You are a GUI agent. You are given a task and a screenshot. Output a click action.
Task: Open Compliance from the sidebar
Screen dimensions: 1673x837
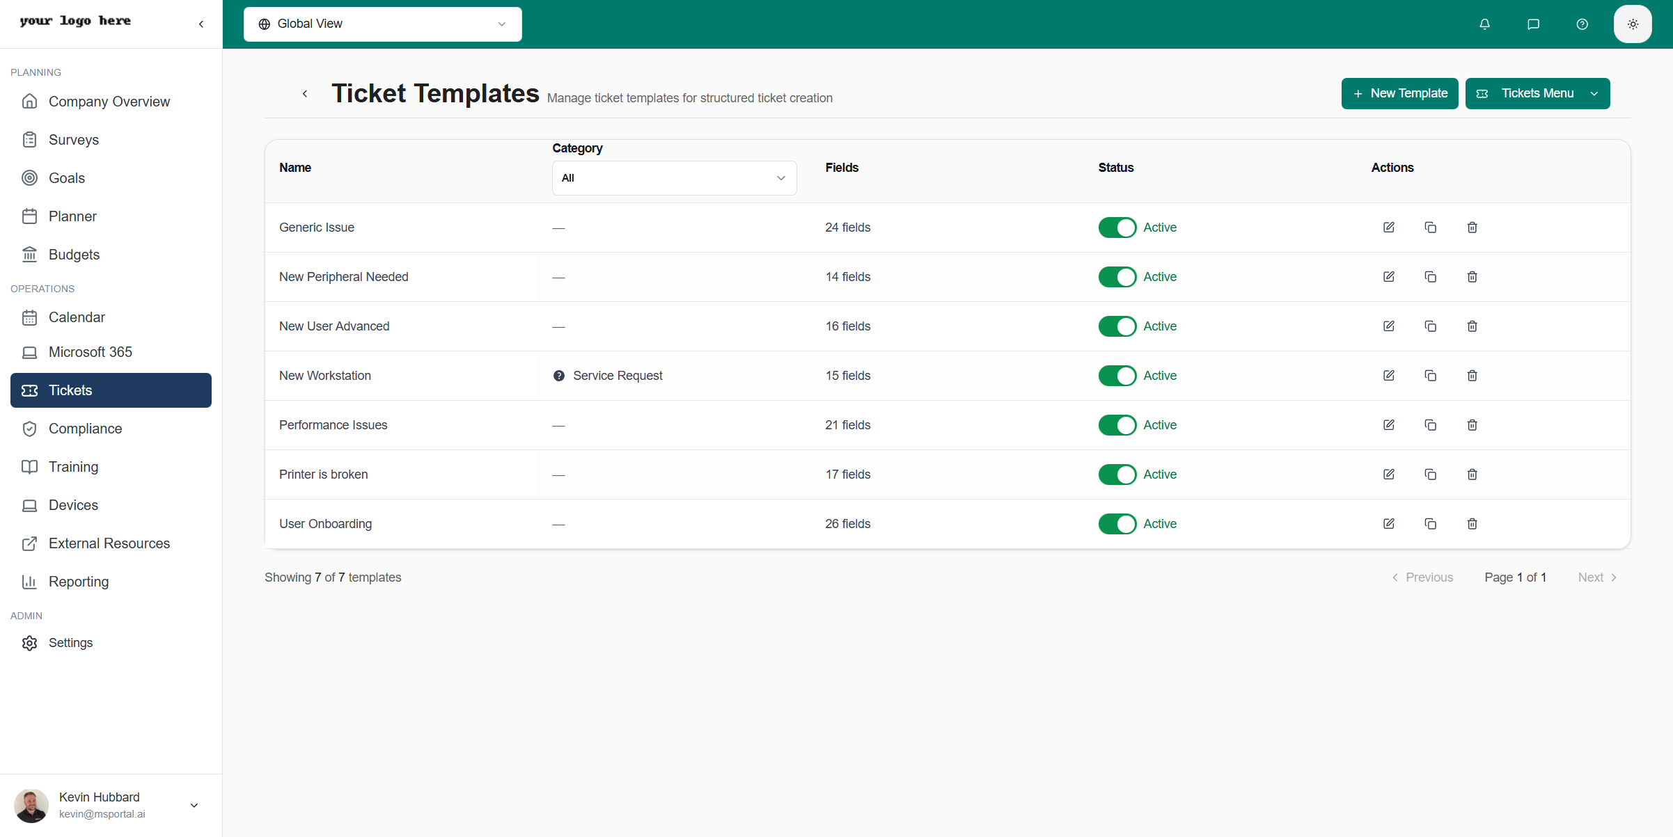tap(86, 428)
